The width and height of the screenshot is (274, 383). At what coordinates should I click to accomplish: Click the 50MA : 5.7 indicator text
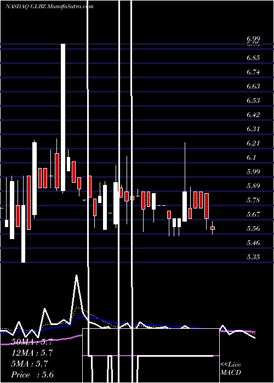pos(32,342)
